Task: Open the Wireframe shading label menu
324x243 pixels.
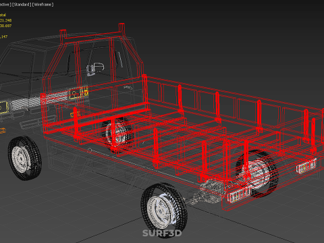Action: pyautogui.click(x=43, y=5)
